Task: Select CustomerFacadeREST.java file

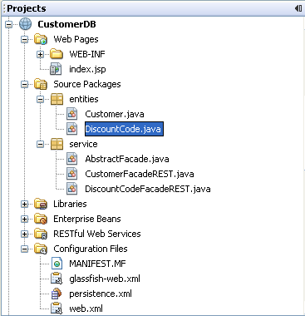Action: click(x=140, y=174)
